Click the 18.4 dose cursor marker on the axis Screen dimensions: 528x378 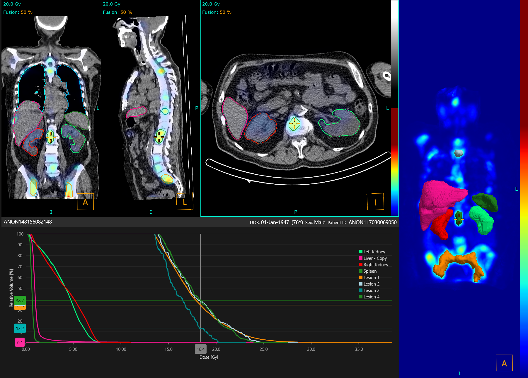click(x=200, y=349)
